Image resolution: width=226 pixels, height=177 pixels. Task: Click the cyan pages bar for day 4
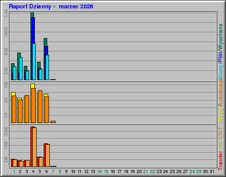point(34,62)
